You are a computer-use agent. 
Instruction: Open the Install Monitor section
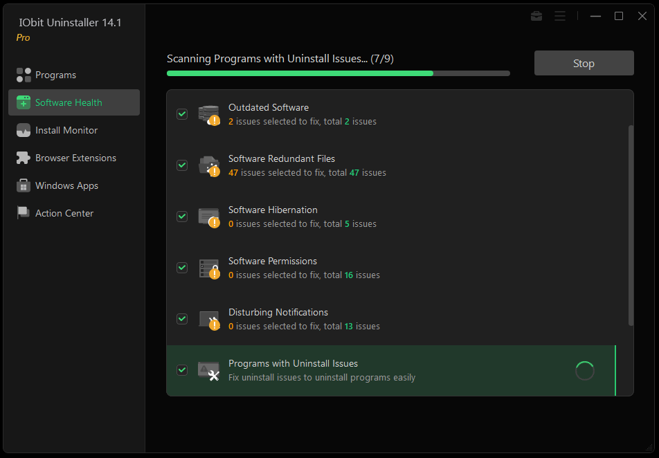[x=74, y=130]
